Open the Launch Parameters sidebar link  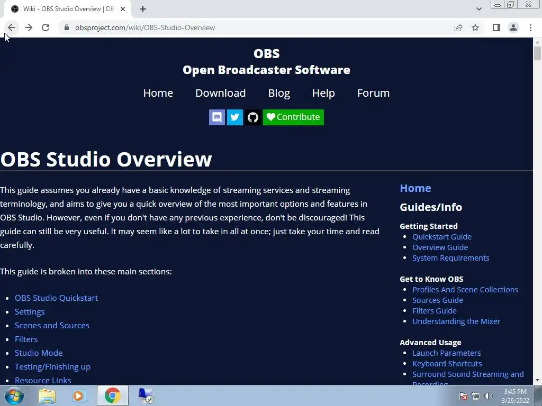447,353
